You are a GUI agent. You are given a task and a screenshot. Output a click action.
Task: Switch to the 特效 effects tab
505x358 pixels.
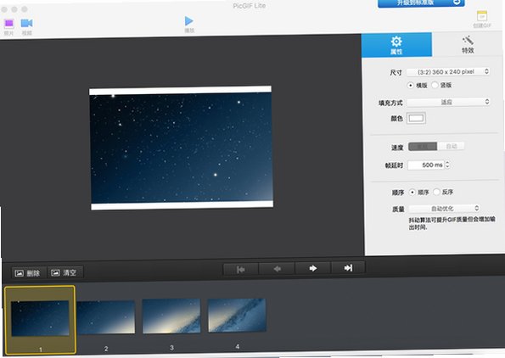468,45
